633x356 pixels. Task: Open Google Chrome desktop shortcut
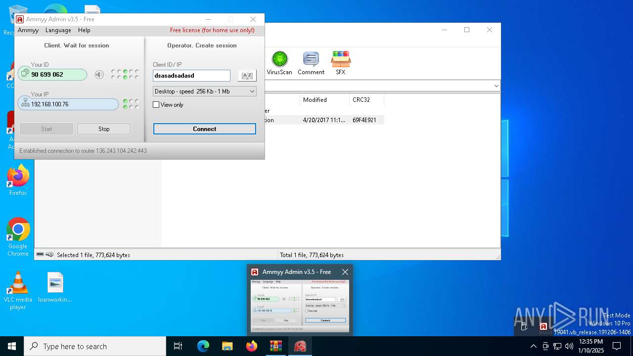[18, 237]
